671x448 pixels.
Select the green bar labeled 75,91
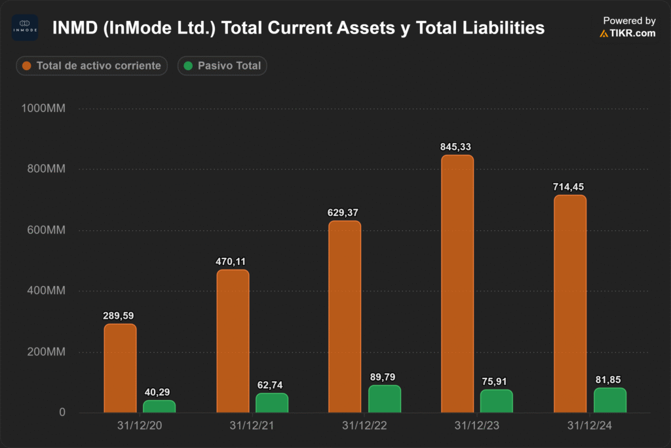pos(497,401)
